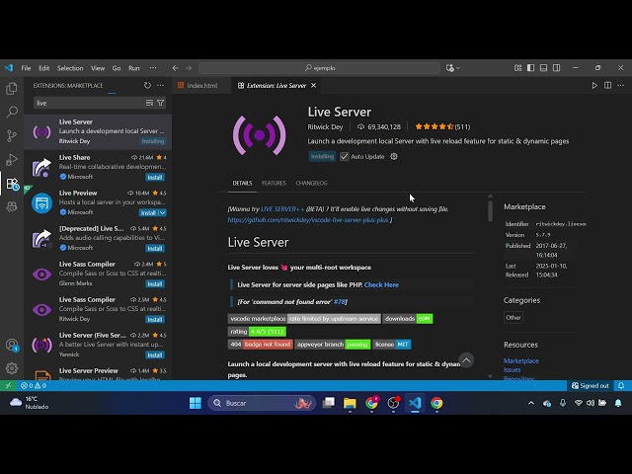
Task: Open the Copilot chat icon in activity bar
Action: pyautogui.click(x=12, y=206)
